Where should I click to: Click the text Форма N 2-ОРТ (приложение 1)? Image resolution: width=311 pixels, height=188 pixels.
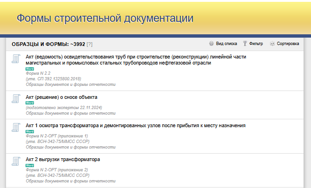click(x=57, y=136)
